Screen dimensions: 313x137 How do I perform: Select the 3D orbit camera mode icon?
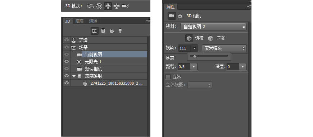91,6
